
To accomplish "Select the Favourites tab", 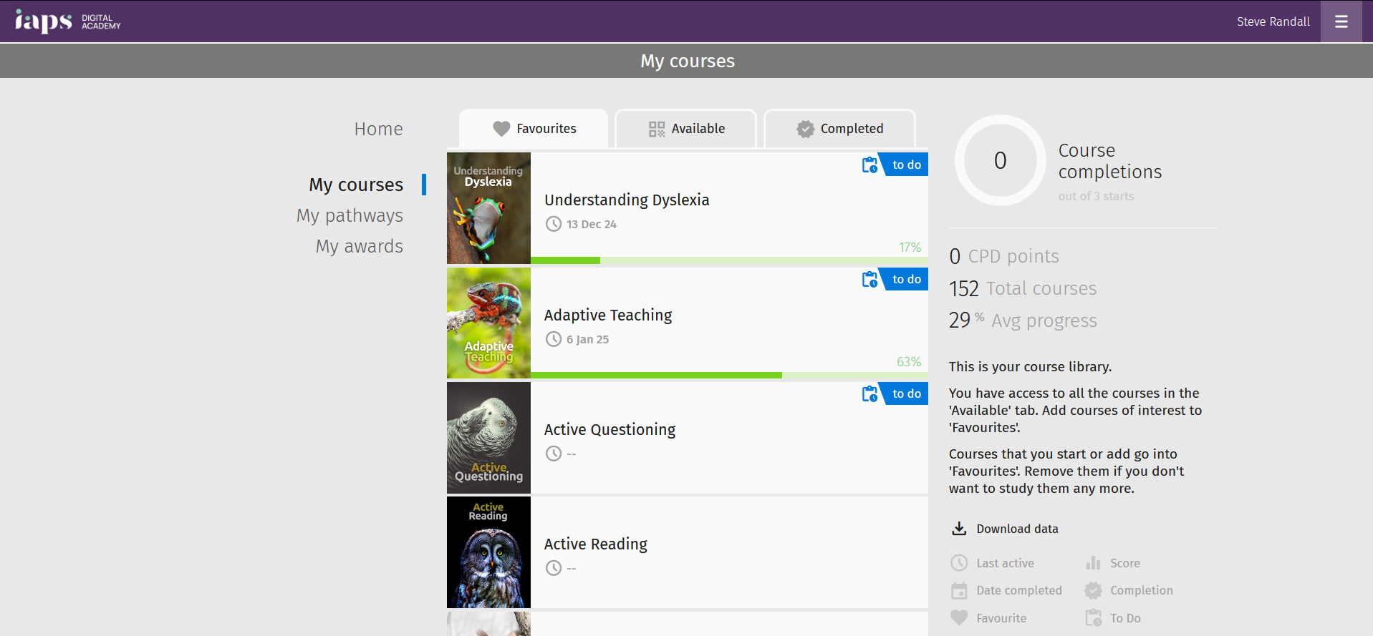I will [x=534, y=129].
